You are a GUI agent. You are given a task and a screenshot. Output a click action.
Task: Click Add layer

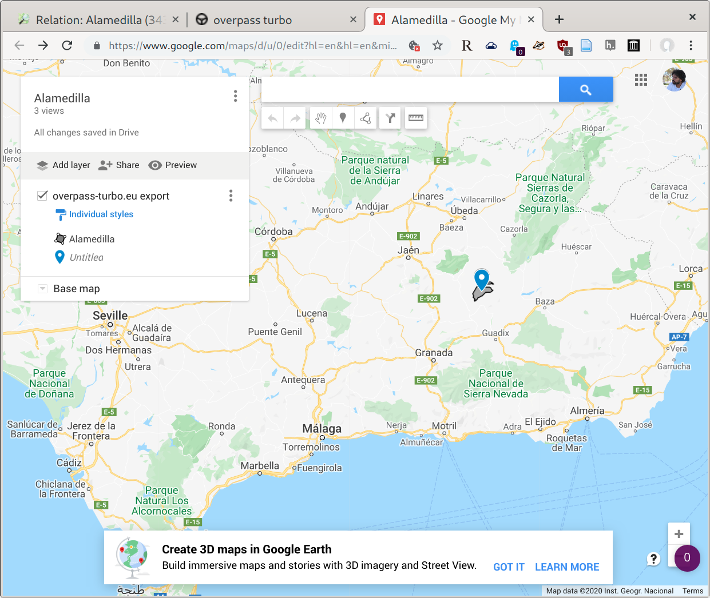click(x=63, y=165)
